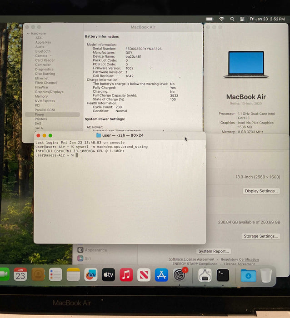Click the folder icon in Terminal title bar
The image size is (290, 318).
point(99,135)
